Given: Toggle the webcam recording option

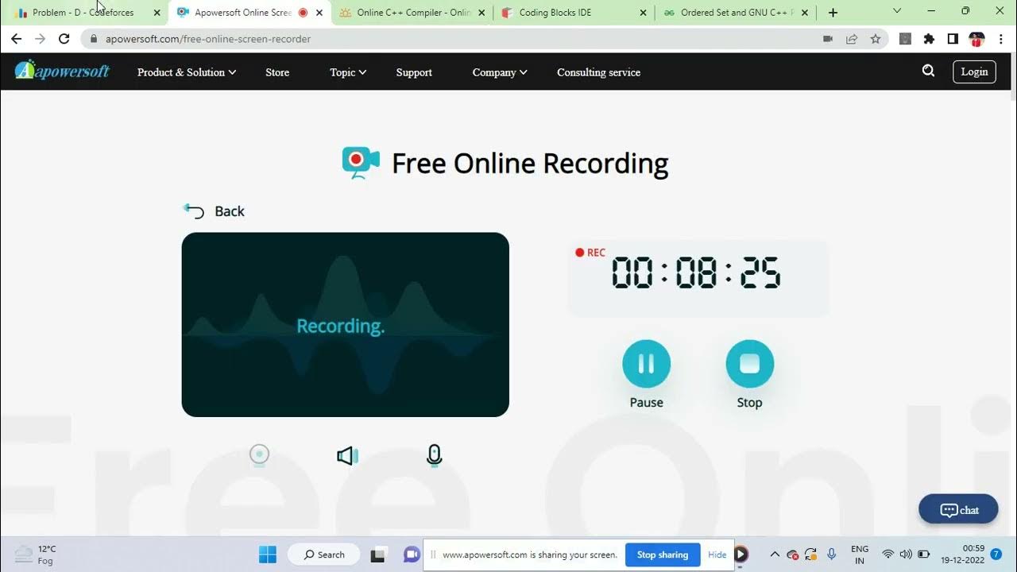Looking at the screenshot, I should coord(259,455).
